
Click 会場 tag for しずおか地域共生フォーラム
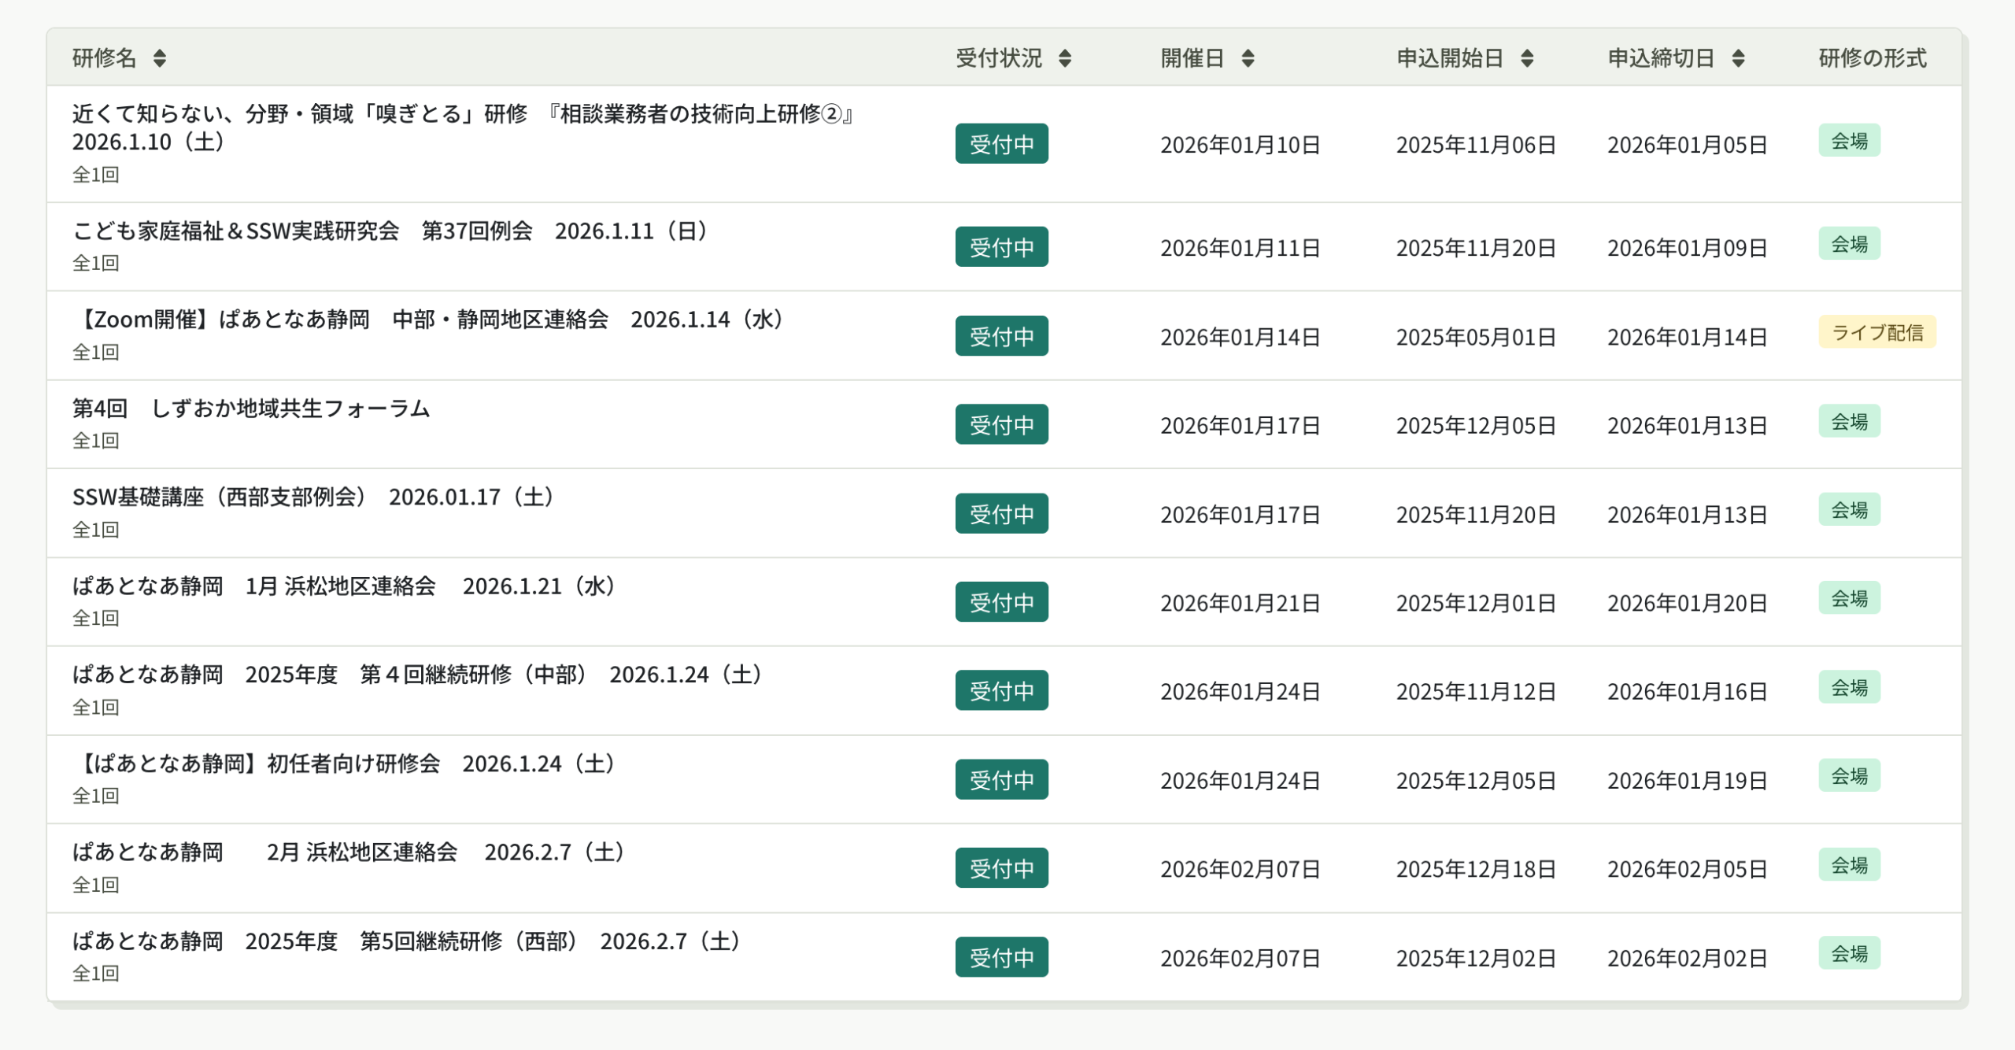tap(1849, 422)
